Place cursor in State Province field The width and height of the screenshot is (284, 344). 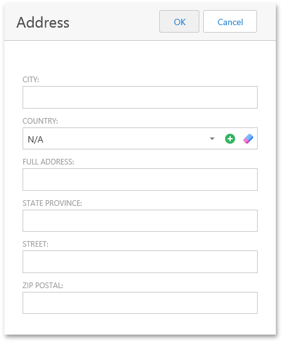pos(140,221)
